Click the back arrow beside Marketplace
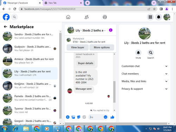 coord(5,27)
